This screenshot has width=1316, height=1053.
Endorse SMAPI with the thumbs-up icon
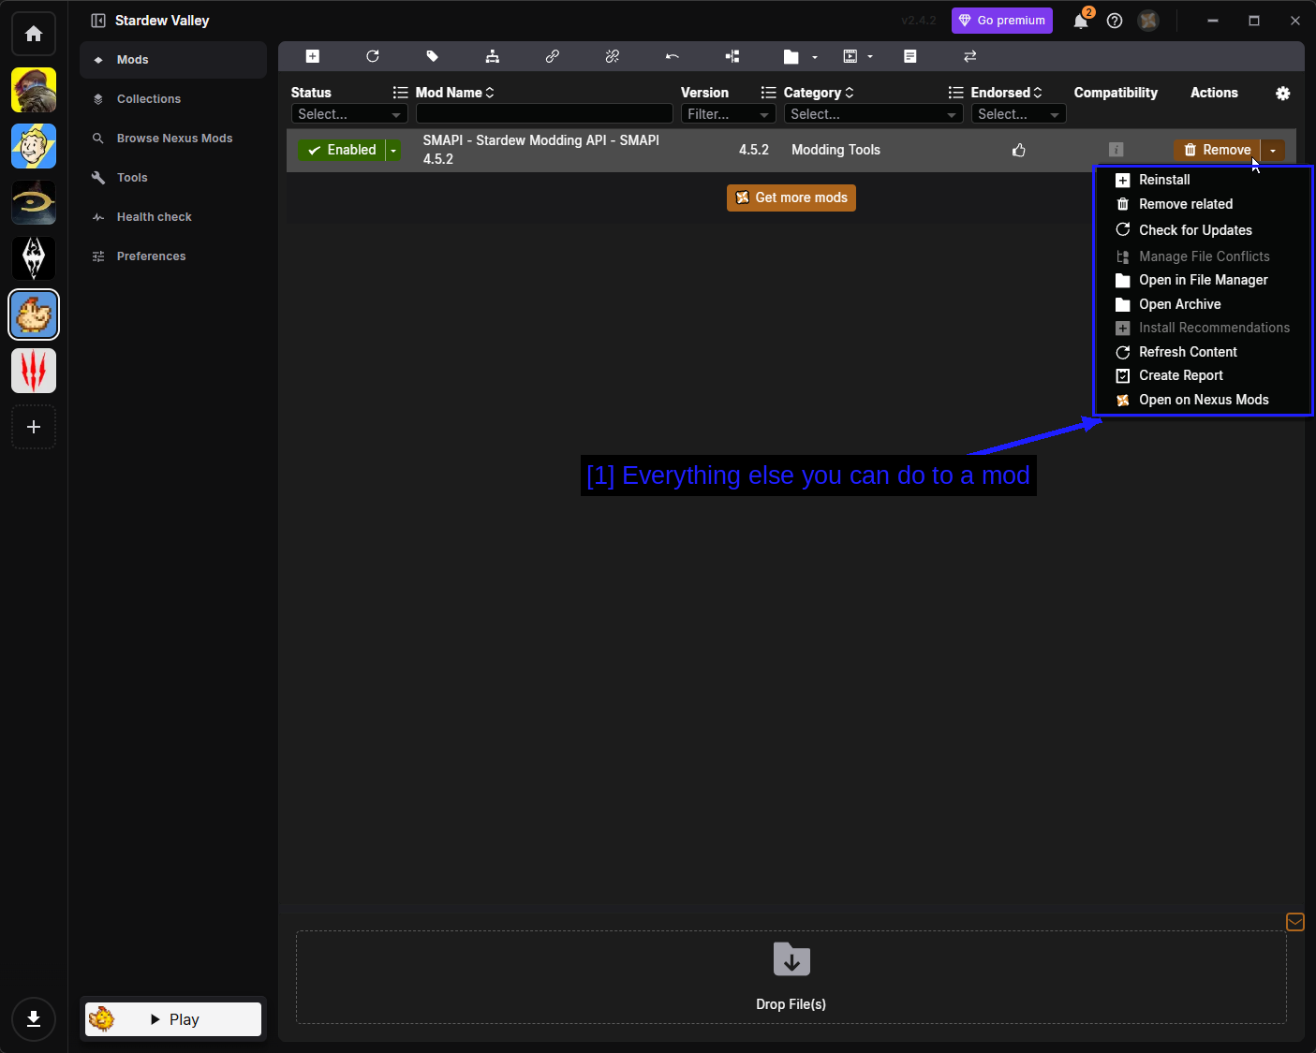click(x=1019, y=150)
